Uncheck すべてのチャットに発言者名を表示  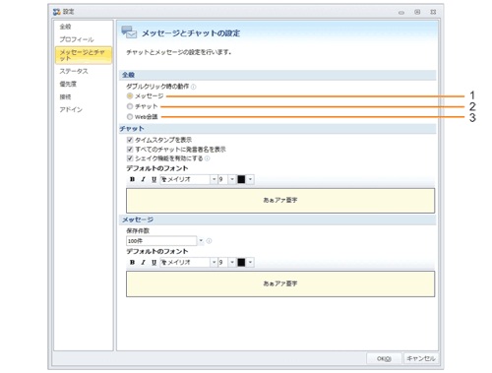pyautogui.click(x=130, y=150)
